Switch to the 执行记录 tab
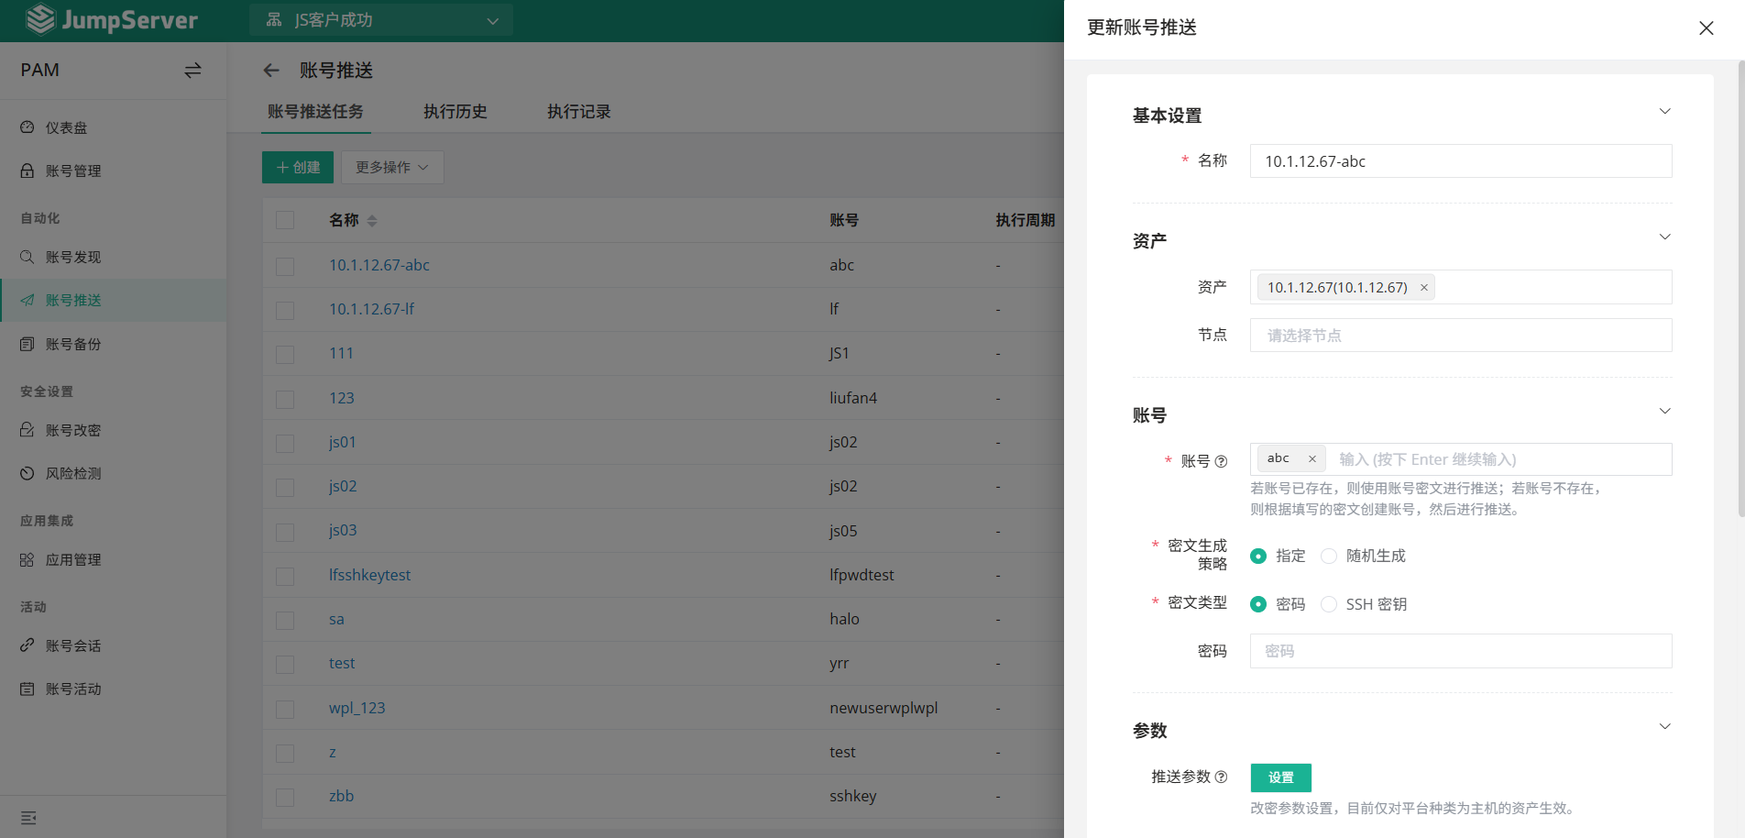The image size is (1745, 838). (578, 111)
